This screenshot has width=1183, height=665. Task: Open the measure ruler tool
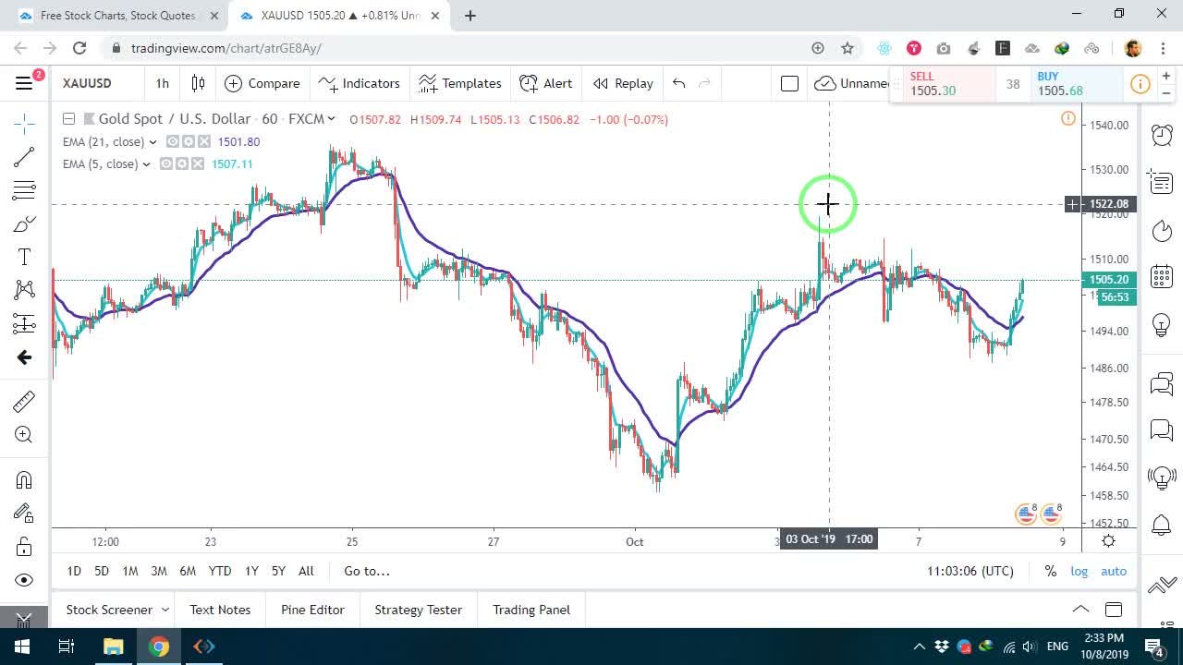24,401
